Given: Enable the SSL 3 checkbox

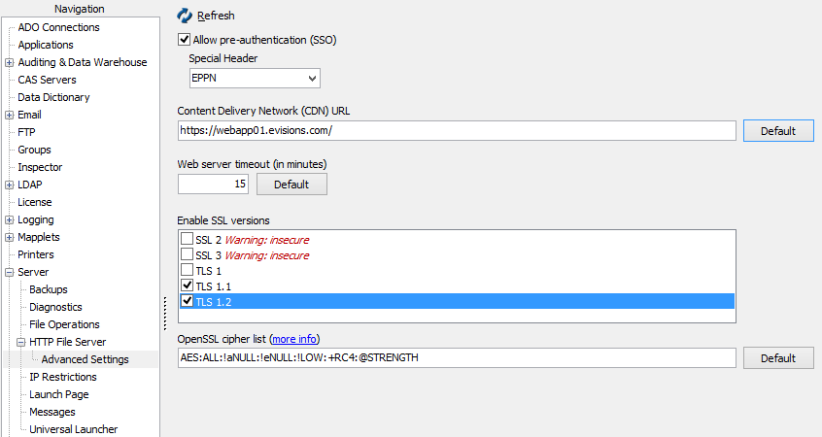Looking at the screenshot, I should point(187,254).
